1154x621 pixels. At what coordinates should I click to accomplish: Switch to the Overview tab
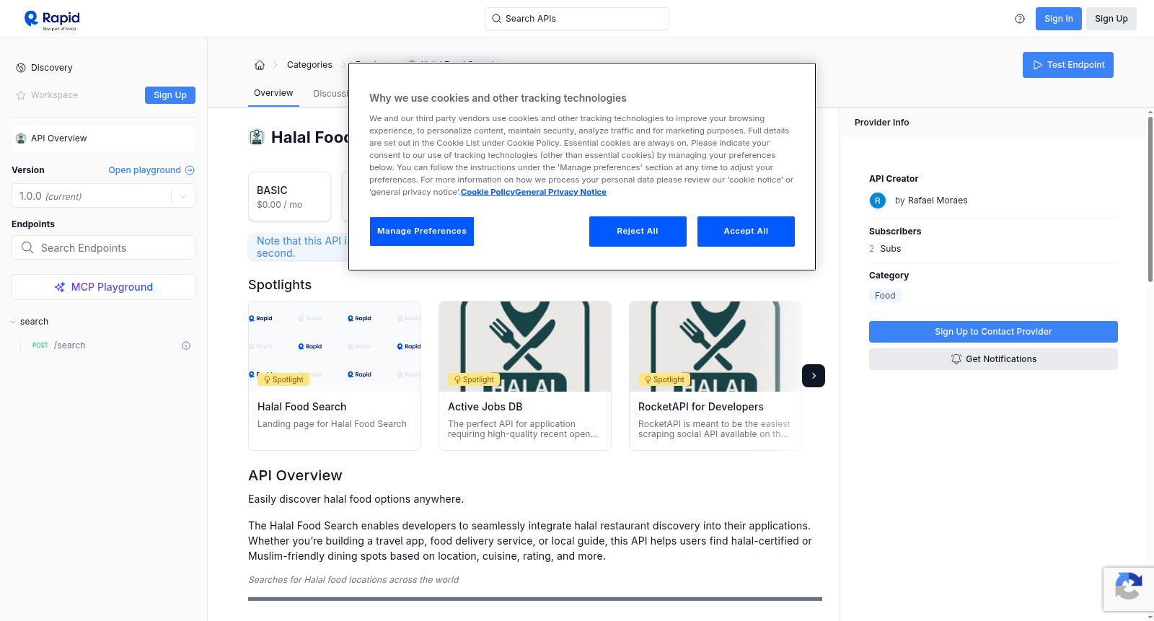pos(273,93)
